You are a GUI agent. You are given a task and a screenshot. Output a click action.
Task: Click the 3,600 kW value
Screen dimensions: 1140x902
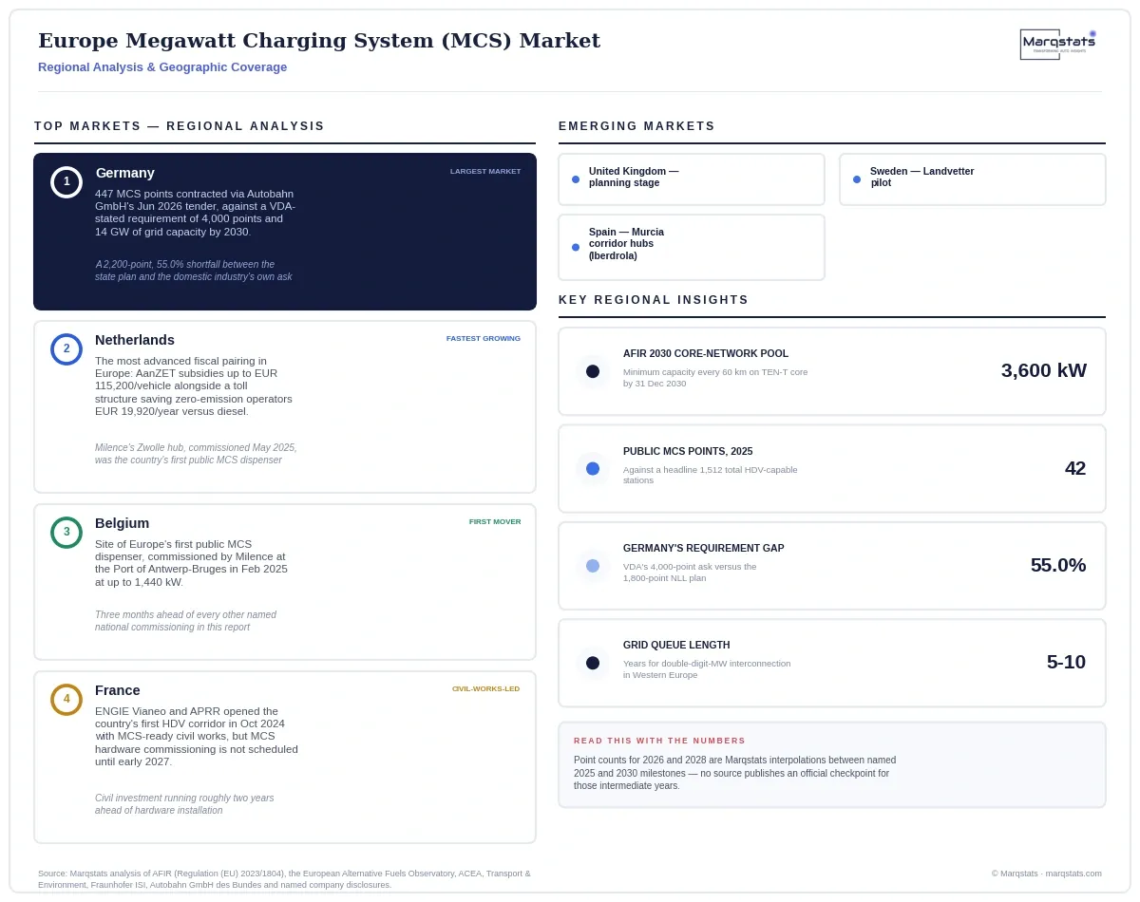coord(1044,370)
